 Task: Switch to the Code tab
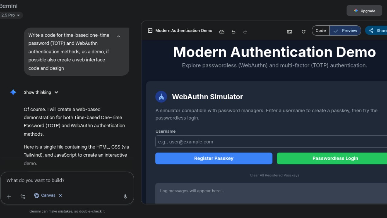click(320, 31)
